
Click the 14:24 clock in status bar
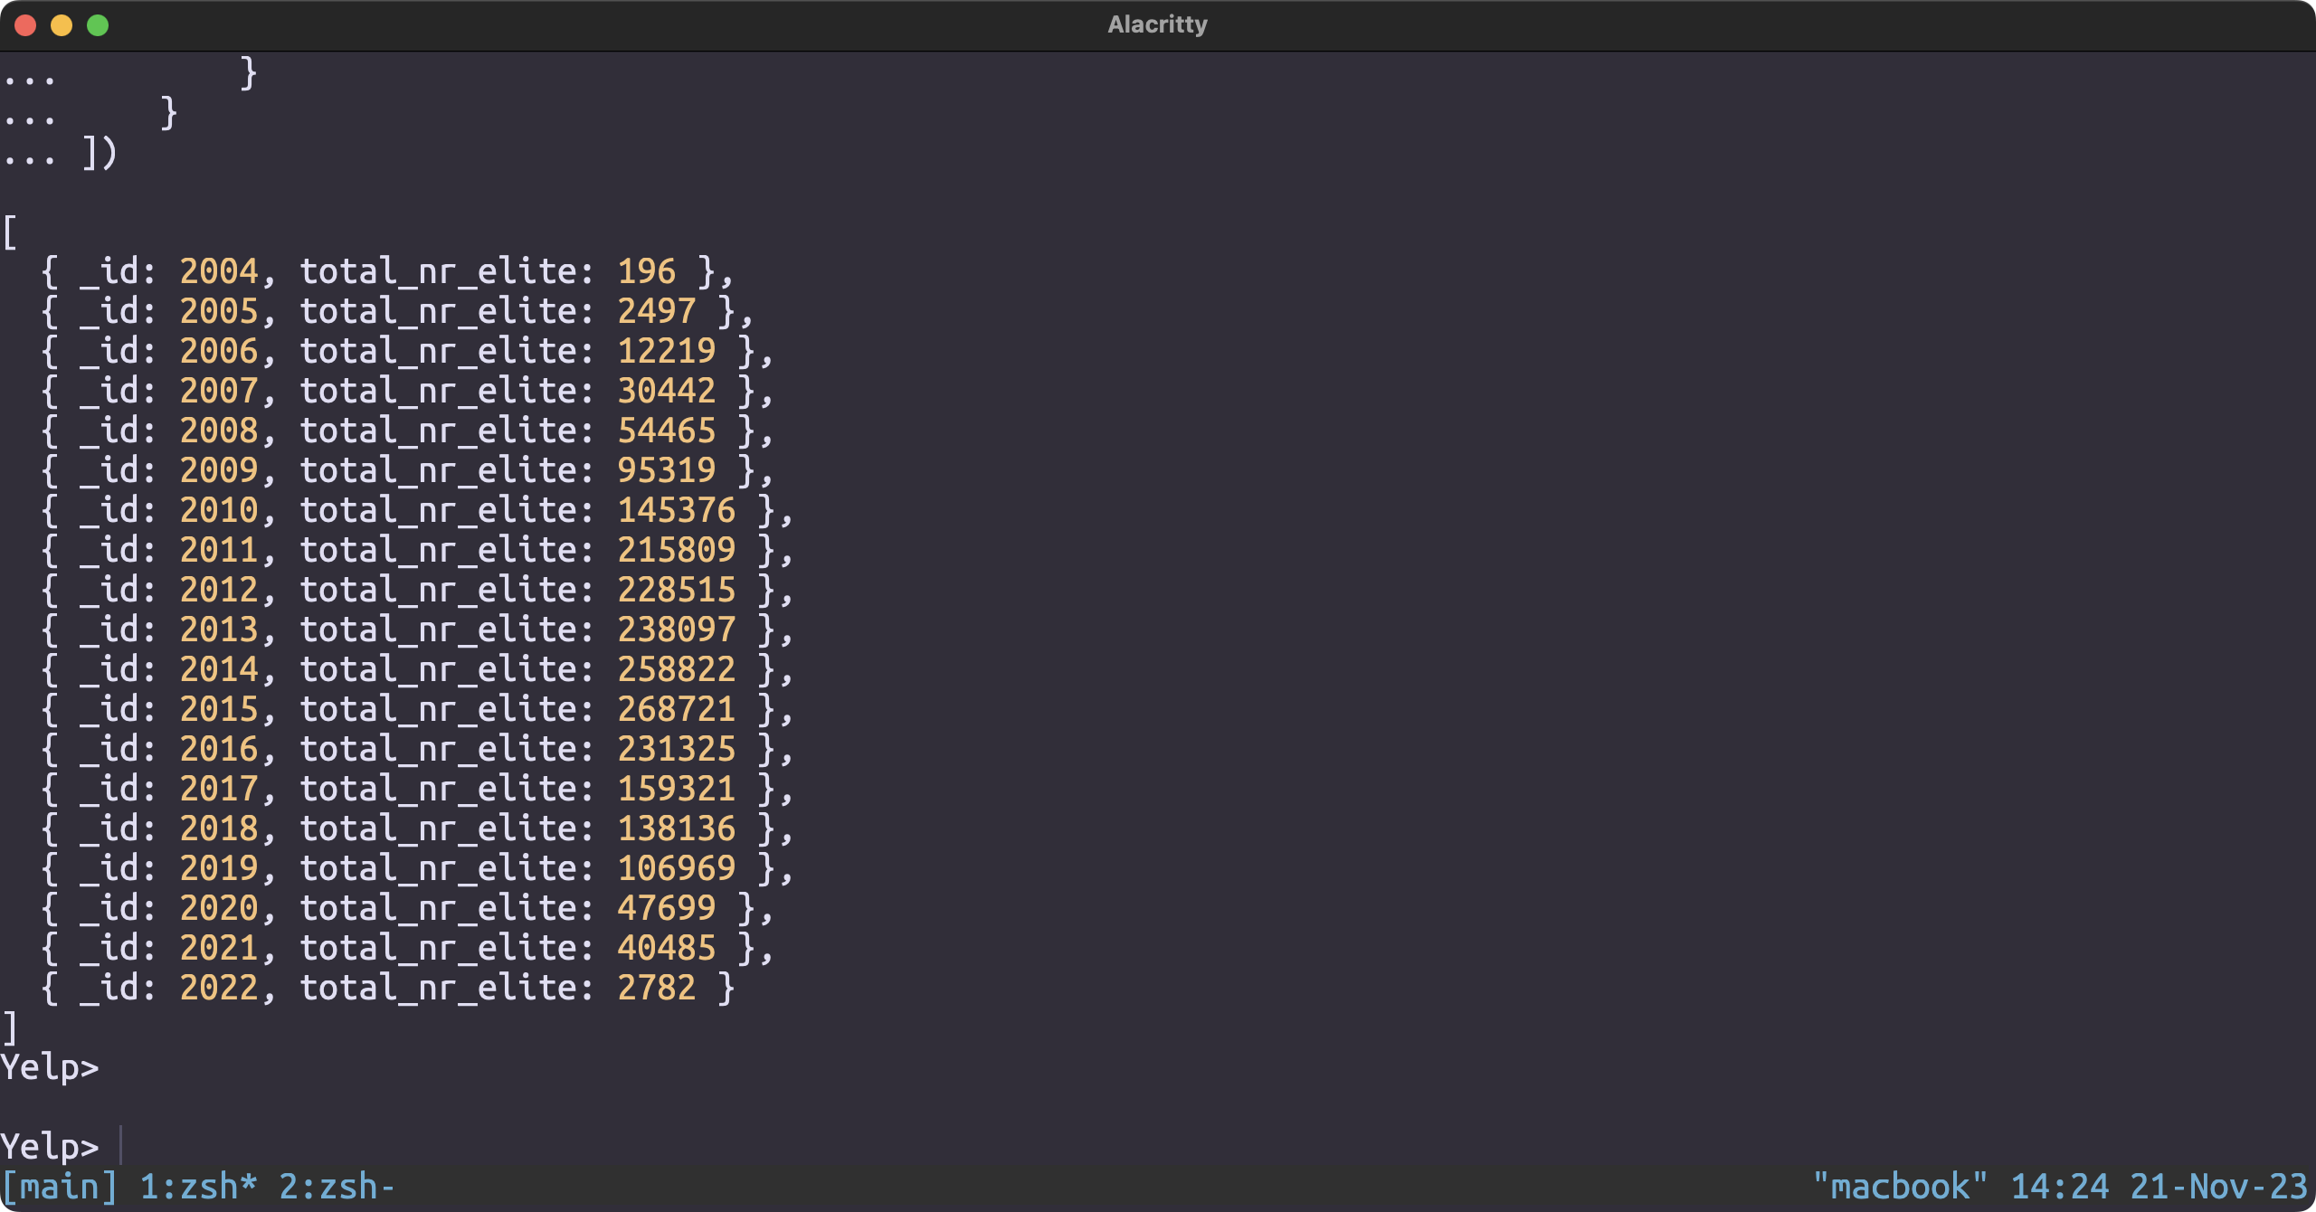tap(2059, 1187)
